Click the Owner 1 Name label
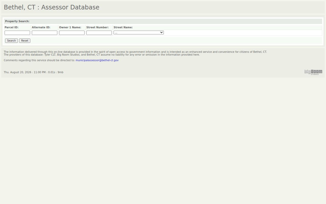 [x=70, y=27]
